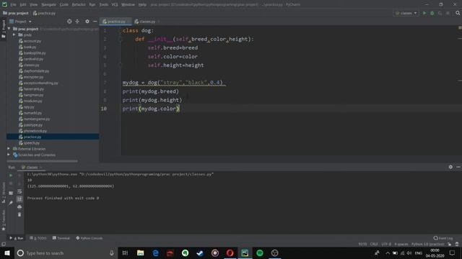This screenshot has height=259, width=462.
Task: Show hidden tray icons chevron
Action: (x=388, y=253)
